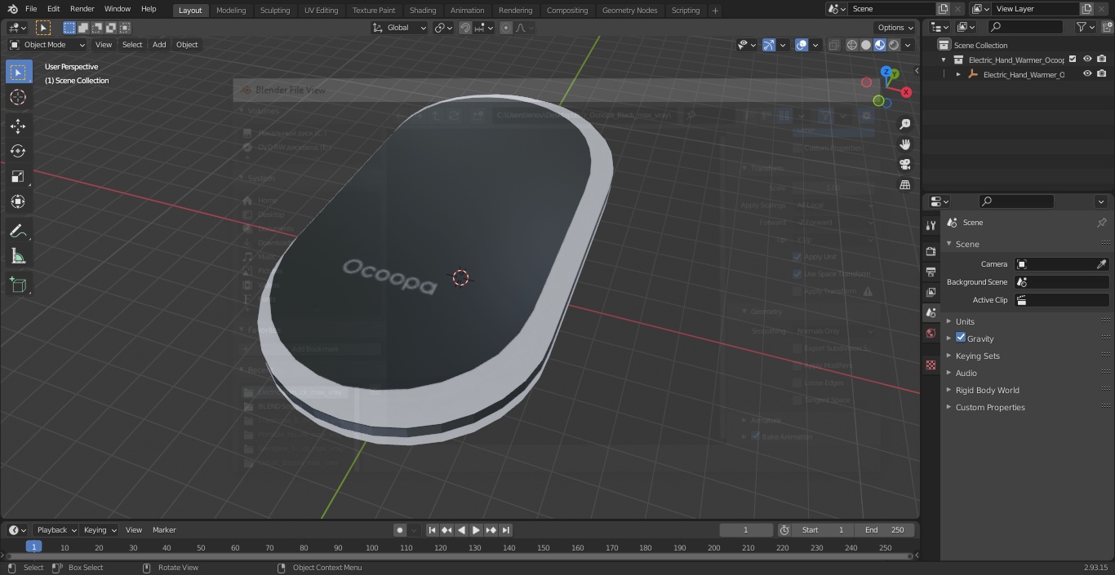Viewport: 1115px width, 575px height.
Task: Activate the Rotate tool
Action: (x=18, y=151)
